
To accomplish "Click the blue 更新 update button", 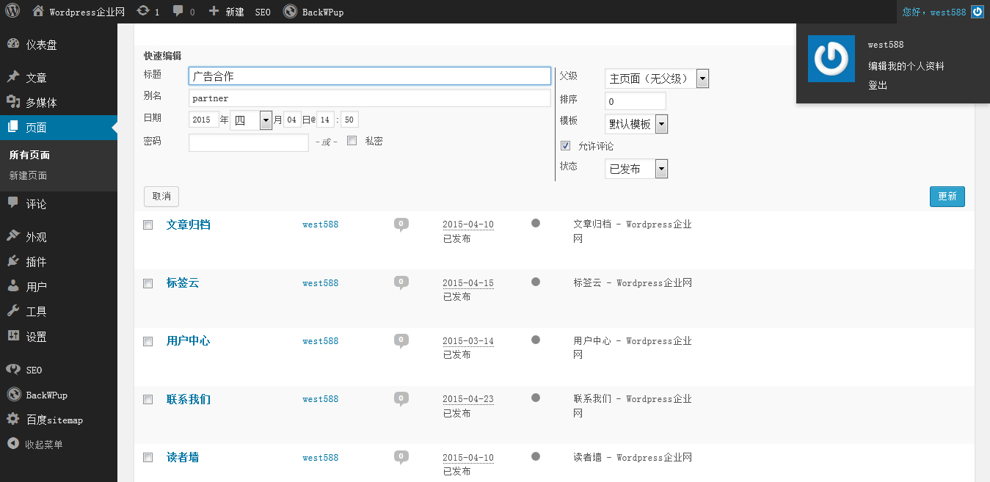I will coord(947,197).
